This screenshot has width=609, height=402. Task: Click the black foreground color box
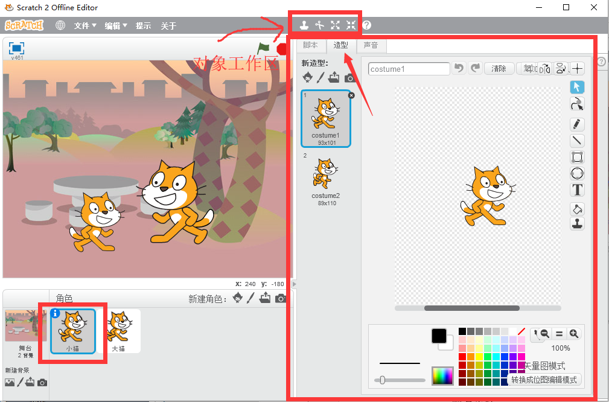439,336
